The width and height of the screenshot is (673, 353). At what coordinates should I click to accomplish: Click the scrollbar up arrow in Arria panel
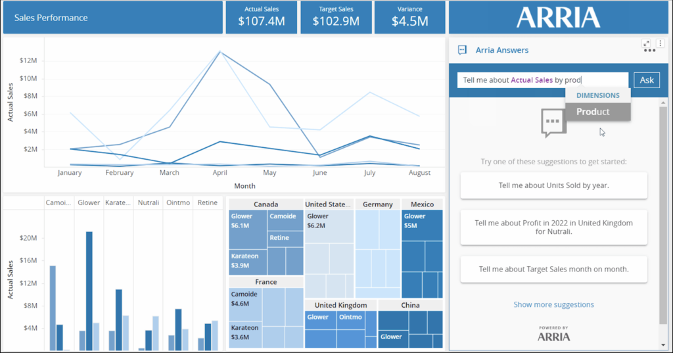(663, 103)
